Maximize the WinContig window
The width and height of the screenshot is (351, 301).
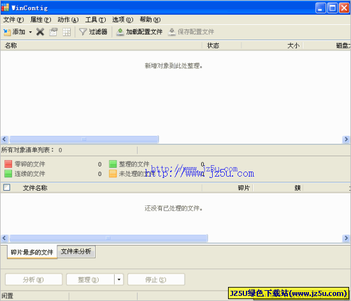click(x=333, y=8)
